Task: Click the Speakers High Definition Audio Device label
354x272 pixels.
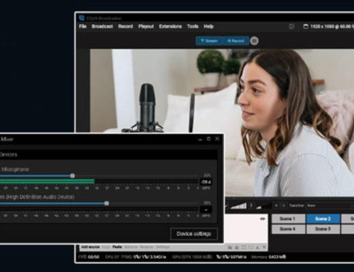Action: 37,197
